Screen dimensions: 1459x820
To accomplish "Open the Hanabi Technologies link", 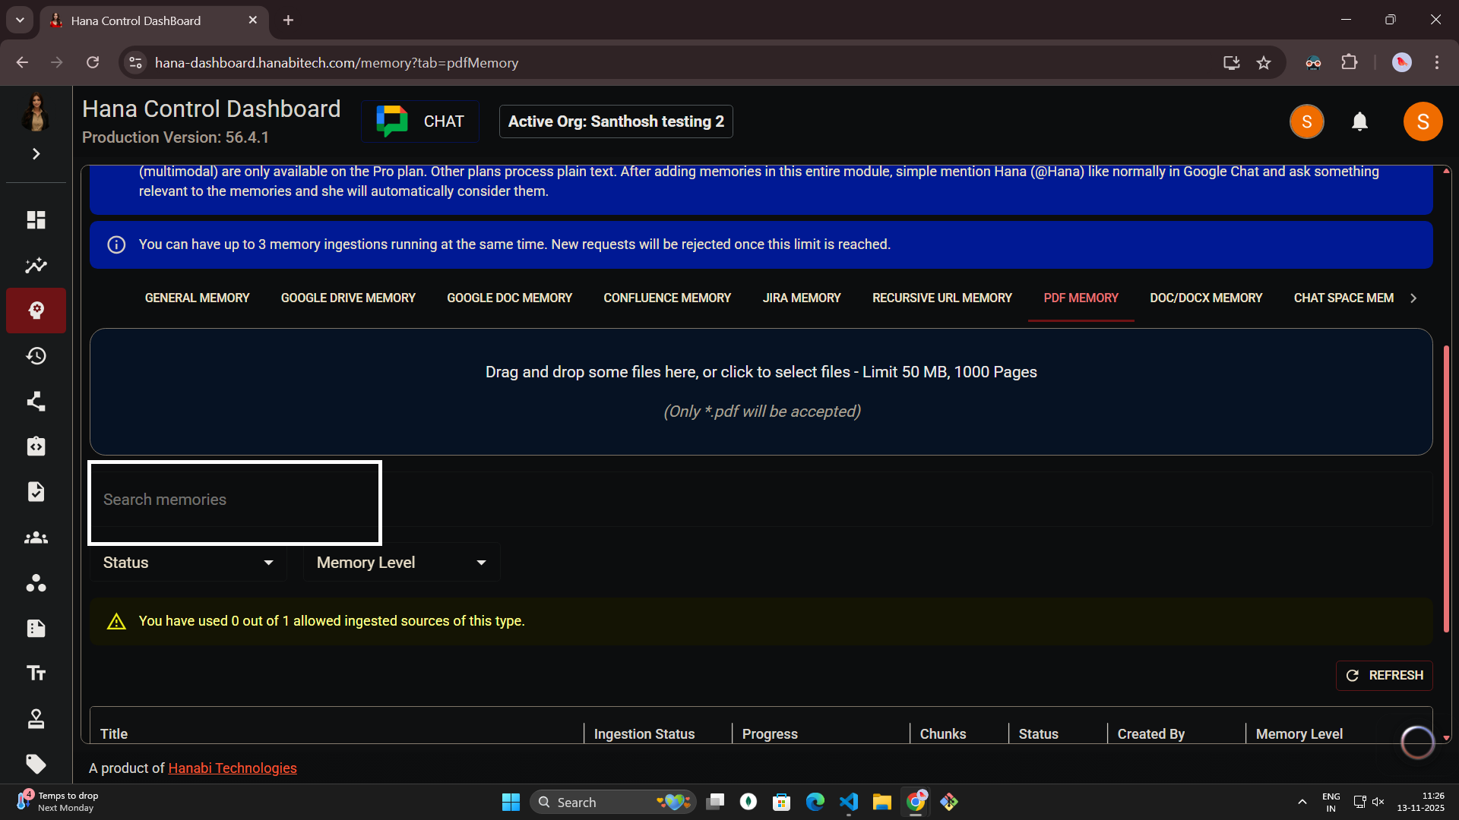I will (232, 768).
